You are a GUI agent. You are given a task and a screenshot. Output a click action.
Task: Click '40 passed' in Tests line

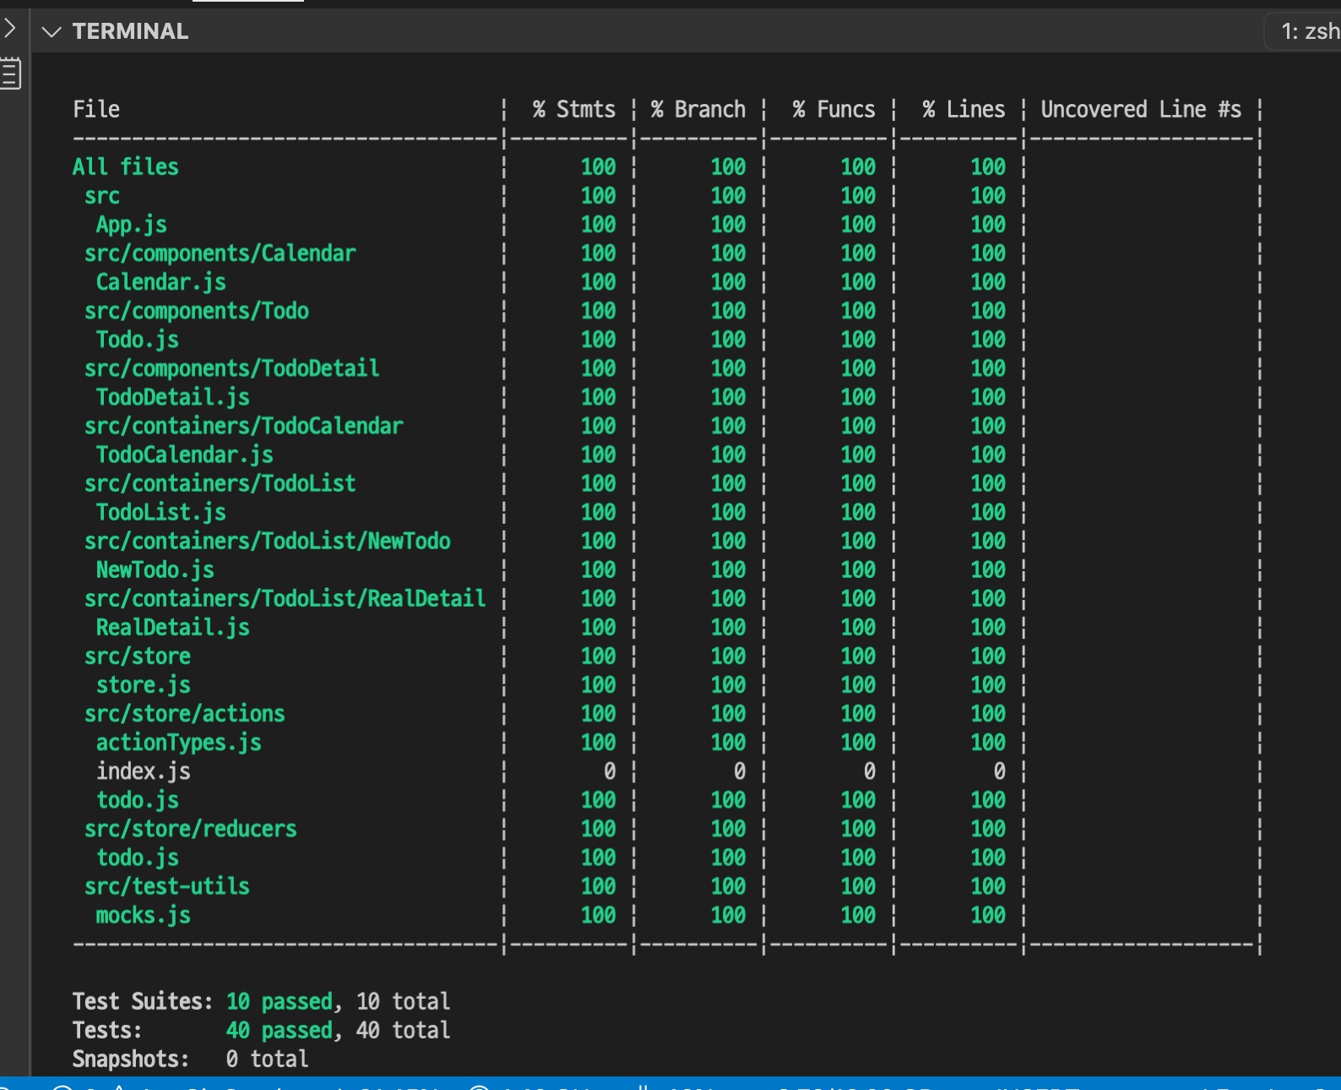pyautogui.click(x=280, y=1030)
